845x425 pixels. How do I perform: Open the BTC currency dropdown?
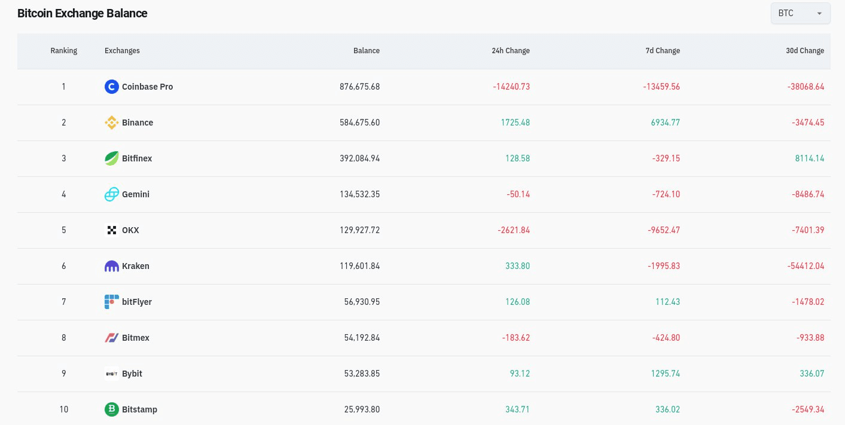click(800, 13)
